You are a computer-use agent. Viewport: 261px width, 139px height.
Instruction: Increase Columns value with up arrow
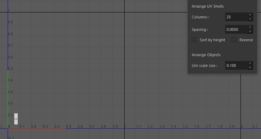coord(250,15)
